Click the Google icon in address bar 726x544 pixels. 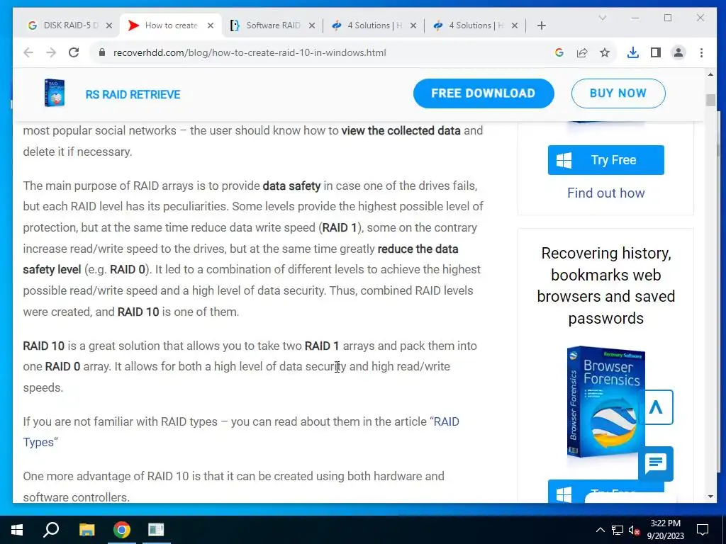click(559, 52)
